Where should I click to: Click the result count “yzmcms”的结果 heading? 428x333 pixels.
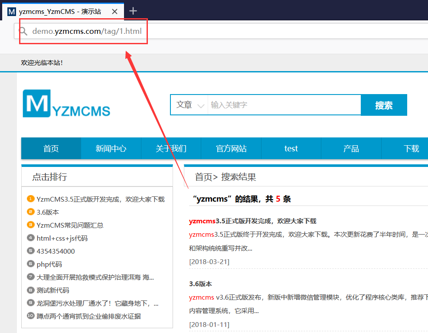point(241,199)
